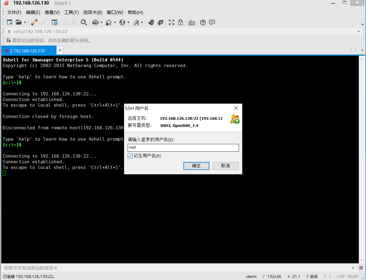Open the 文件(F) menu
The height and width of the screenshot is (280, 366).
(x=14, y=12)
